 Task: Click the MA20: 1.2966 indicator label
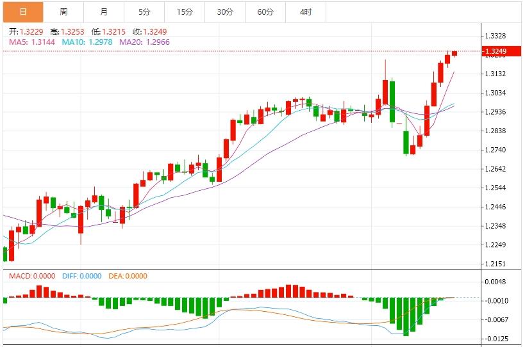click(140, 42)
